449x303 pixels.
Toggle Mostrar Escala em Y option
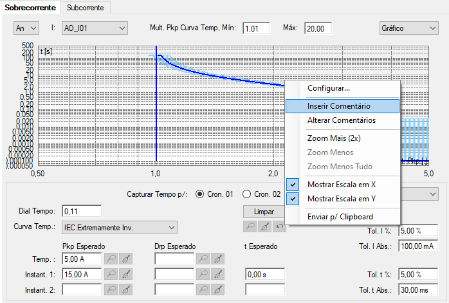point(342,199)
